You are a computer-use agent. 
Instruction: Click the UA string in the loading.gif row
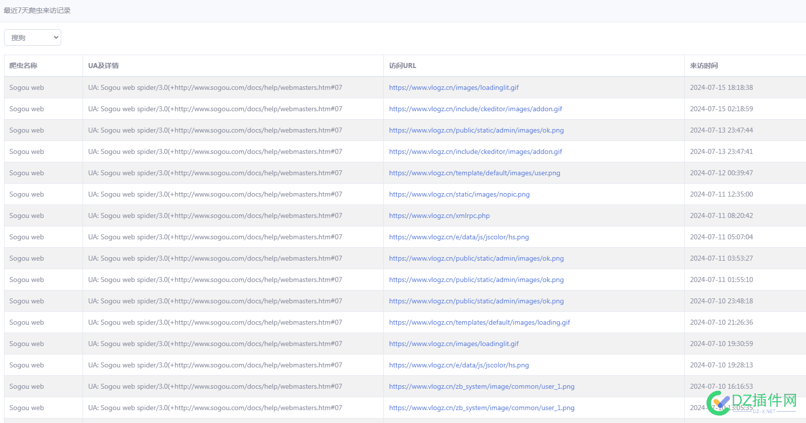pyautogui.click(x=215, y=322)
